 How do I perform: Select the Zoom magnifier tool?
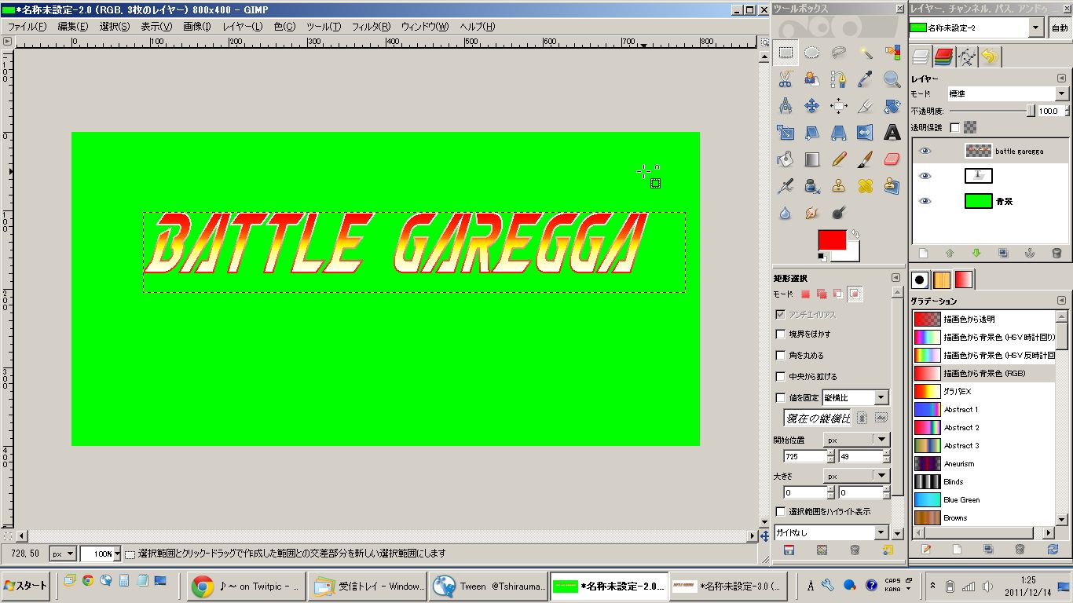892,79
